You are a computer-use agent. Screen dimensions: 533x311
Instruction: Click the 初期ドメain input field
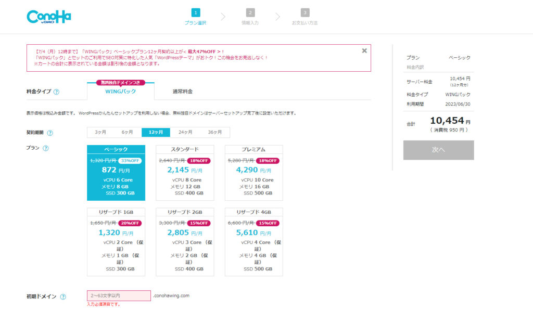point(119,295)
